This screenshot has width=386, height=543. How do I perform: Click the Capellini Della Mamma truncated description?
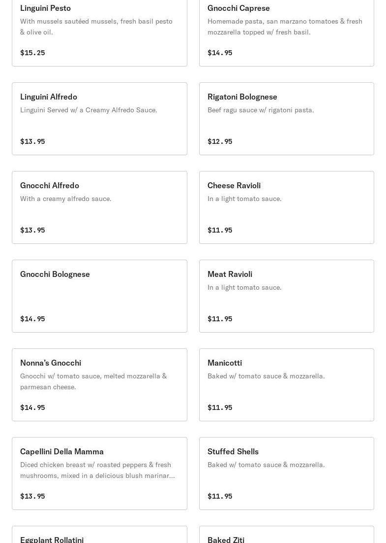pos(97,470)
